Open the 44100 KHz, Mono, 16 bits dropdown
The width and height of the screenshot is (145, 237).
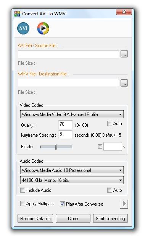(x=72, y=180)
